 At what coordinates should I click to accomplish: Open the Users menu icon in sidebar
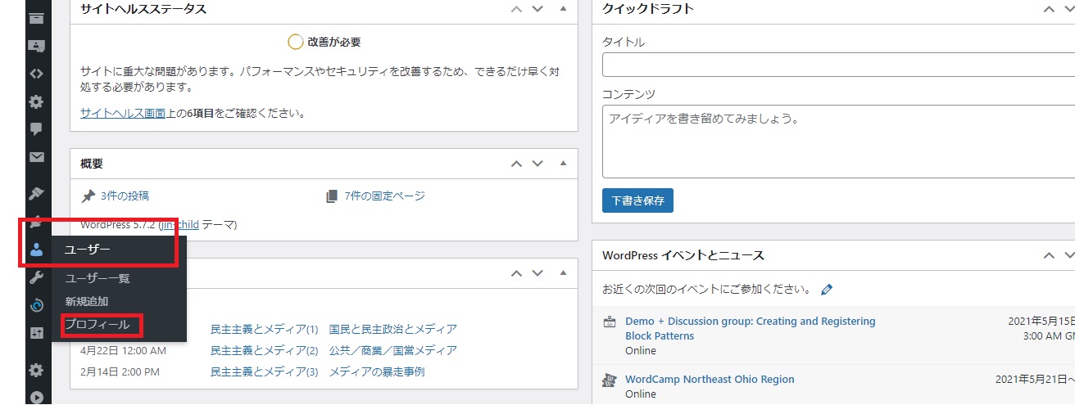36,250
